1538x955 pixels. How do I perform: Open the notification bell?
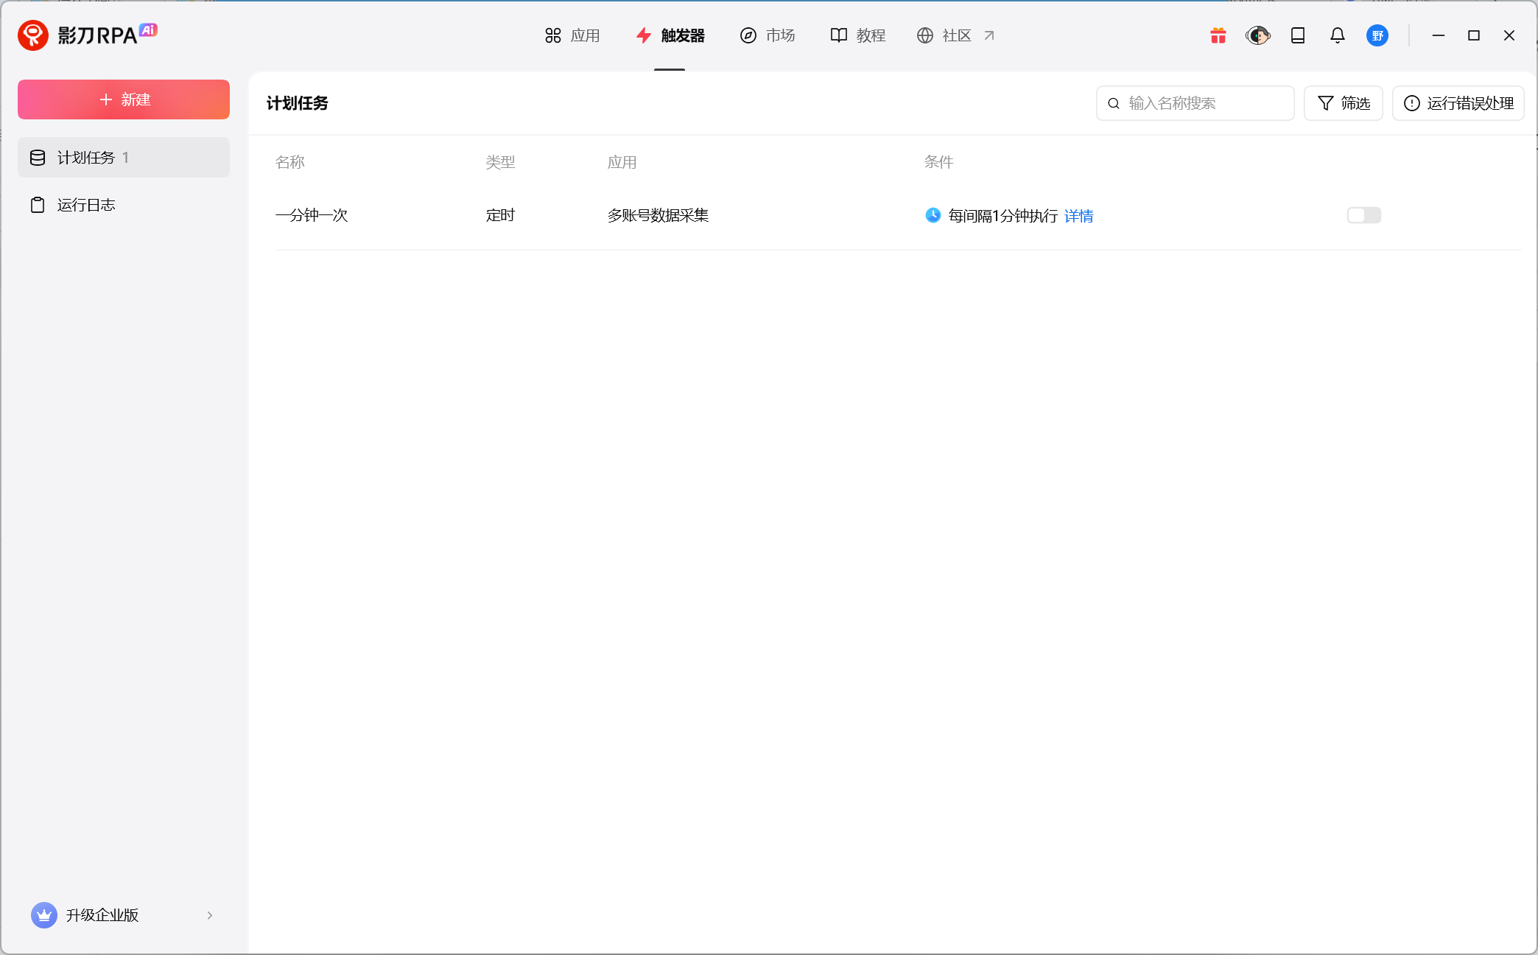click(x=1338, y=35)
